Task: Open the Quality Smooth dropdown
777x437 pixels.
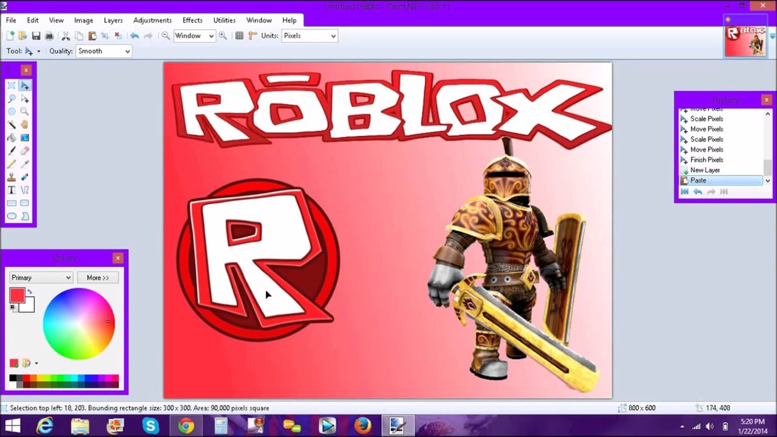Action: pos(104,51)
